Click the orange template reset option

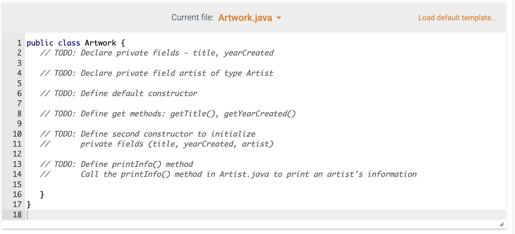457,18
